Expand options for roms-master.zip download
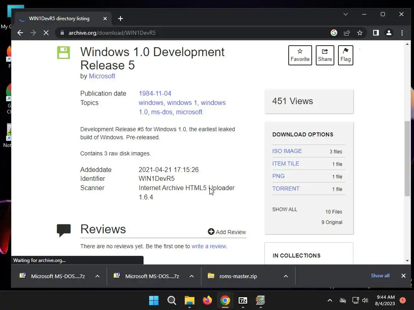Viewport: 414px width, 310px height. (286, 276)
